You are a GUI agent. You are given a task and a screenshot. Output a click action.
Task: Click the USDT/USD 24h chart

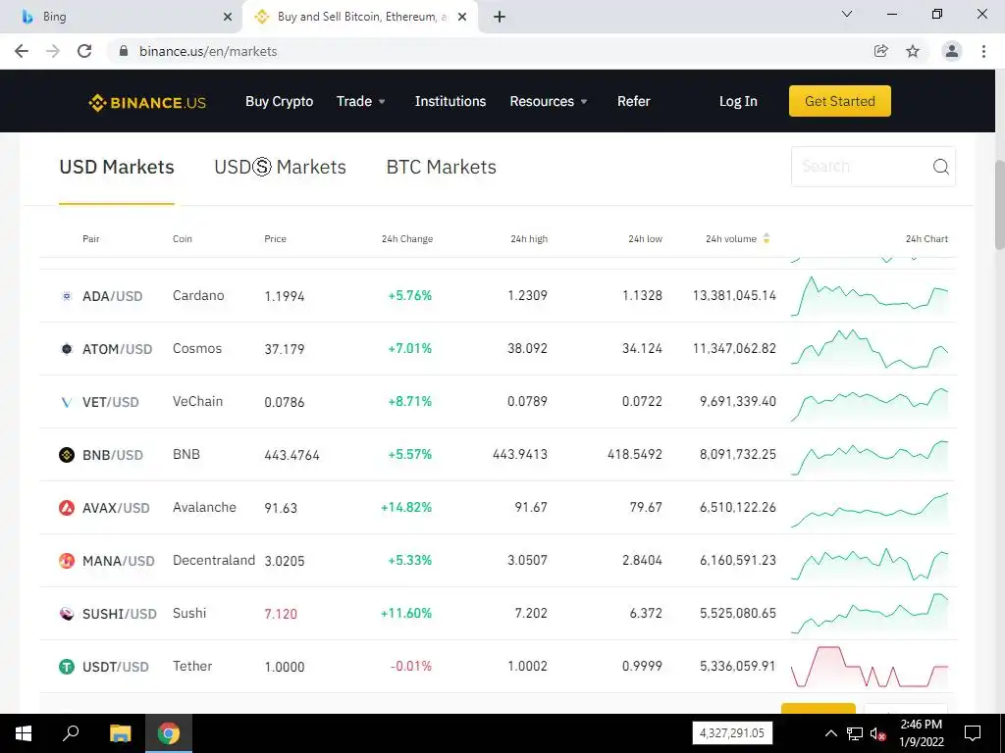(870, 667)
